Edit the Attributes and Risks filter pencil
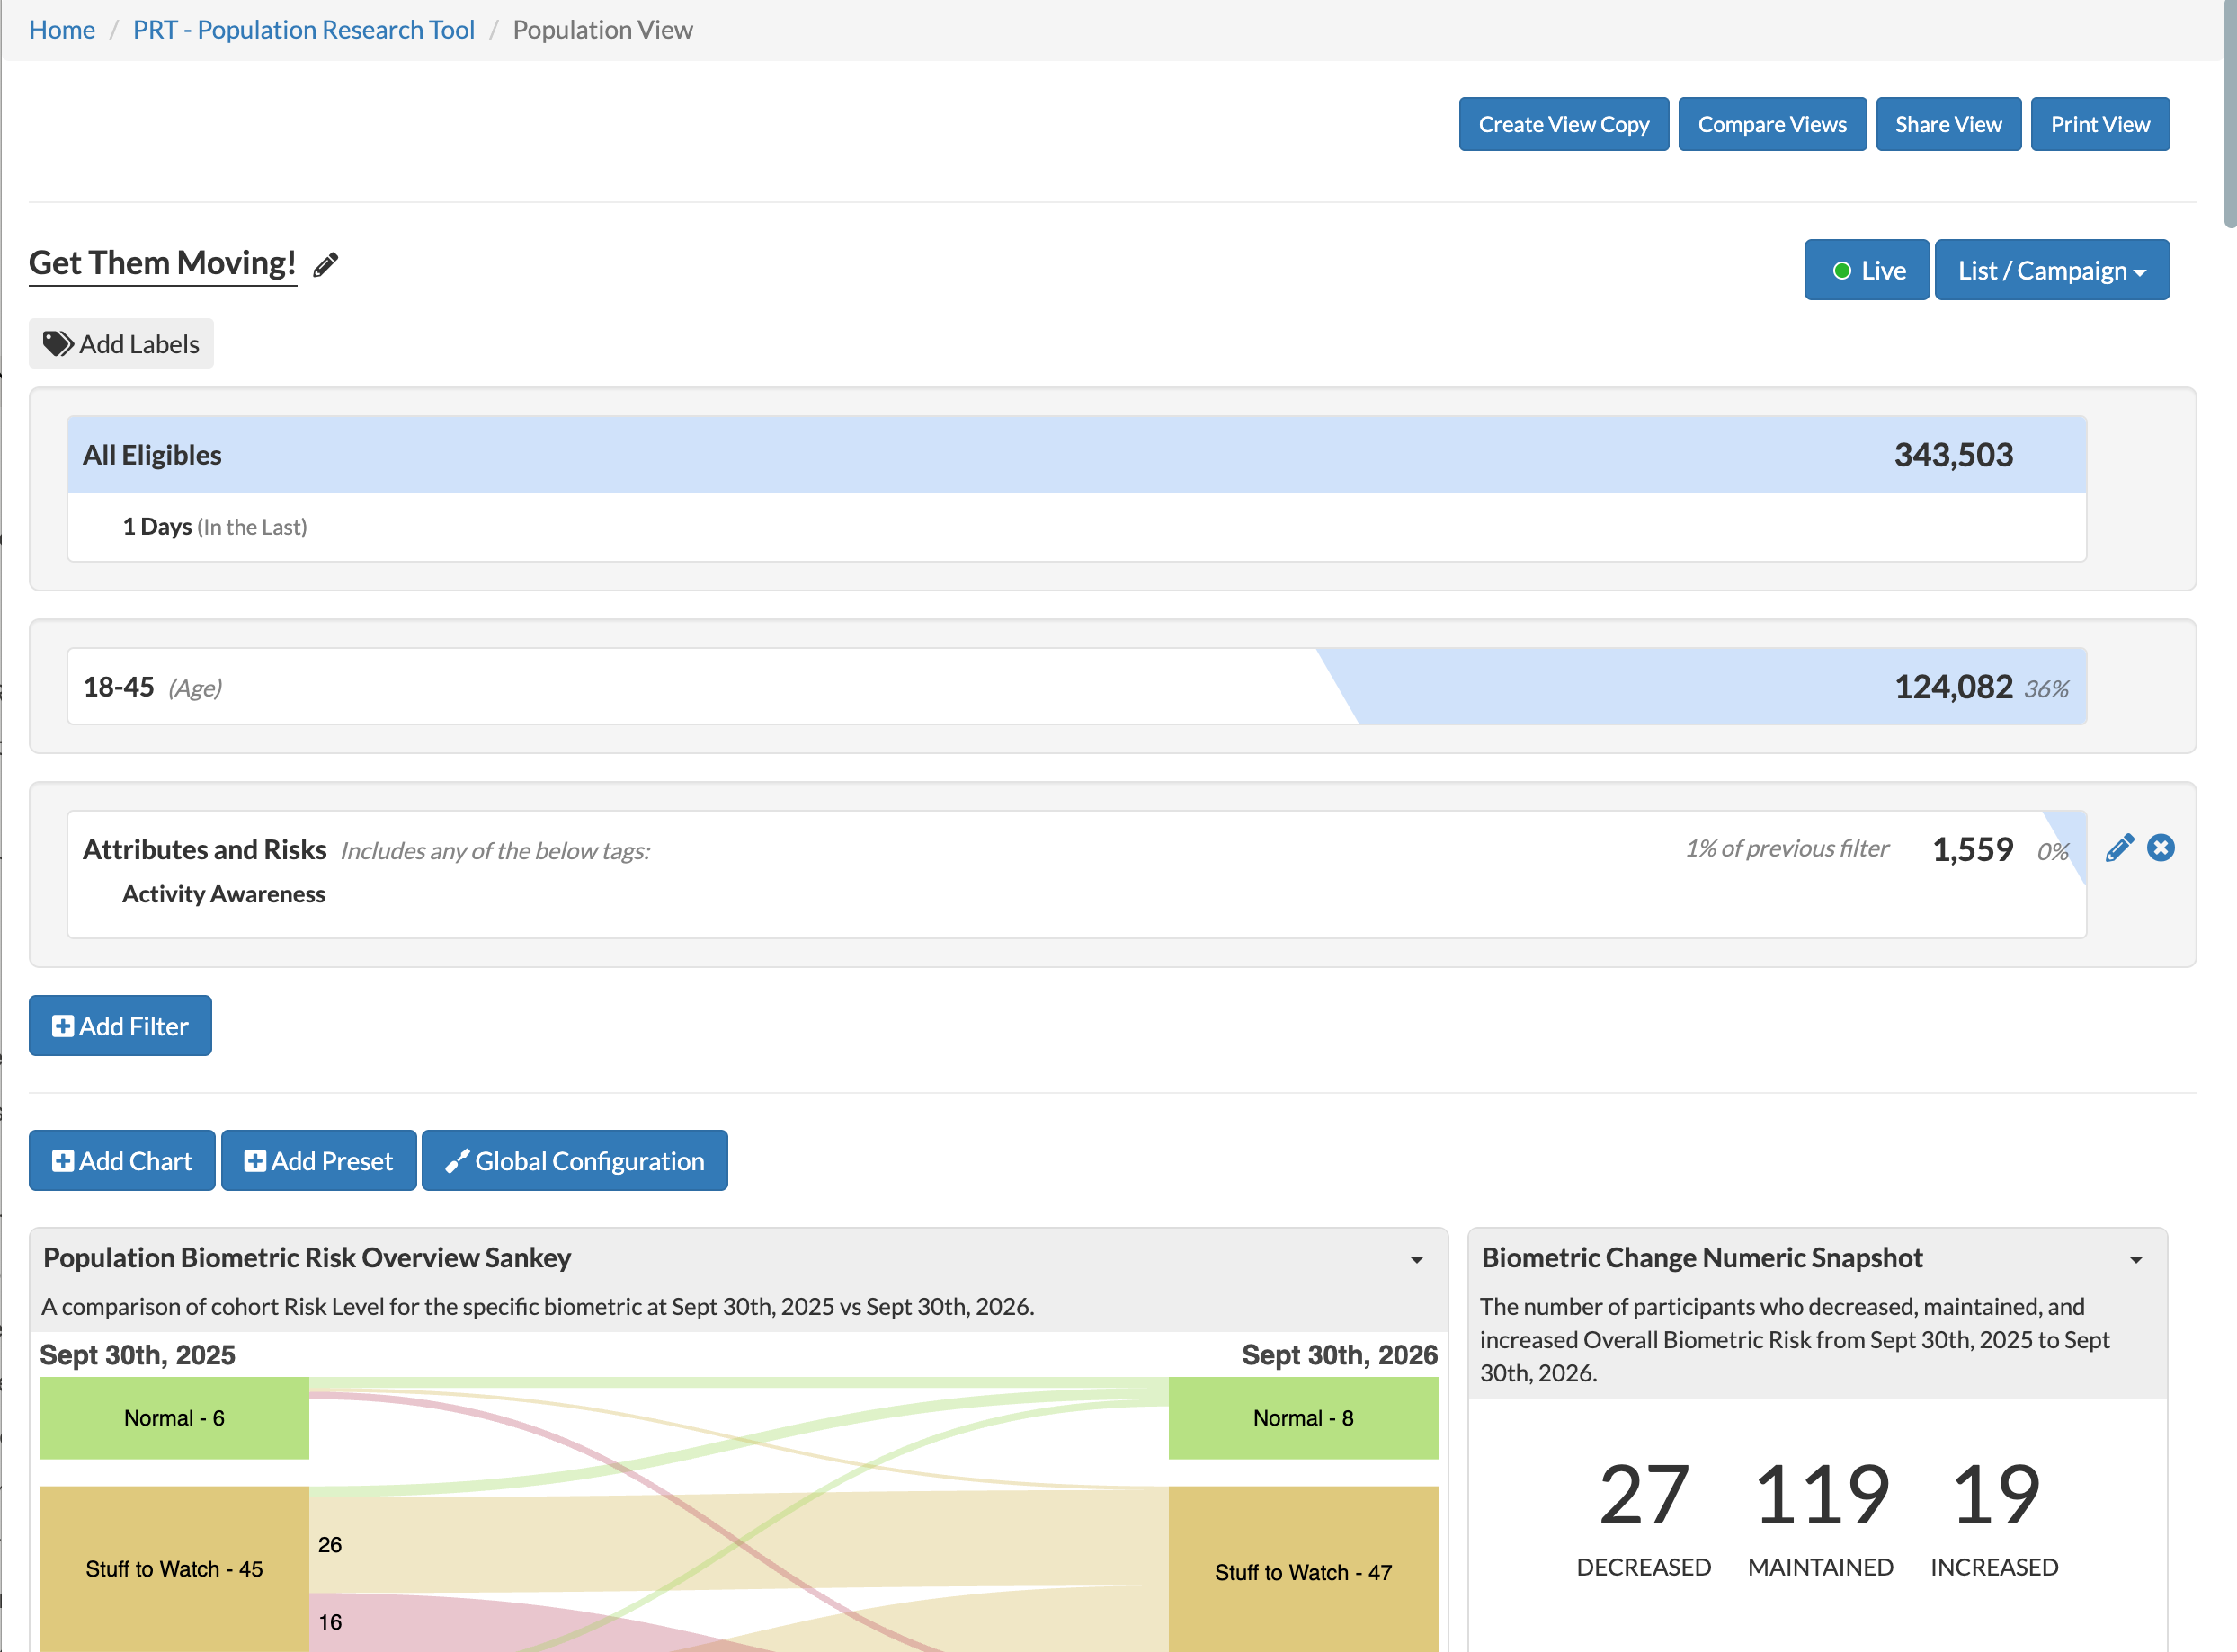The image size is (2237, 1652). (x=2119, y=848)
